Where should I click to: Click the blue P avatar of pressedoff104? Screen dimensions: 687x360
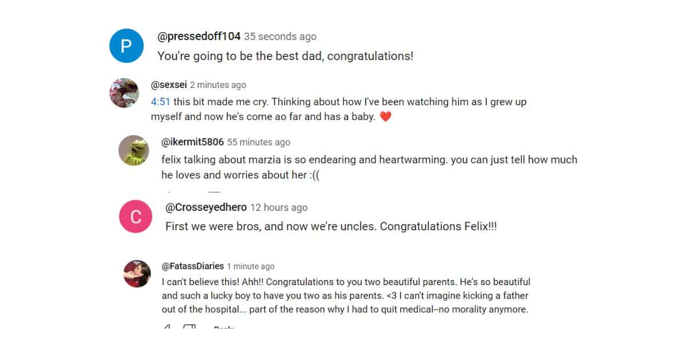click(126, 45)
